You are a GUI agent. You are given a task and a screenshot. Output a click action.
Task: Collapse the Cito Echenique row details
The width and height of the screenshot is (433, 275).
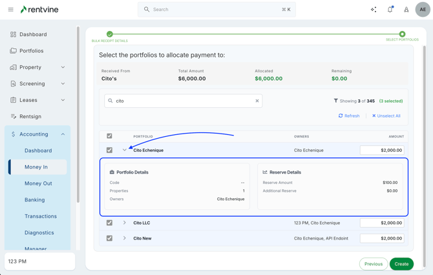point(125,150)
